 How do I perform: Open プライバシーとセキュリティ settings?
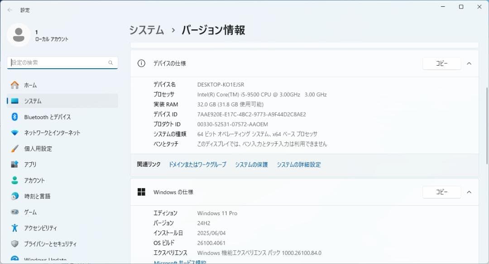pos(47,244)
